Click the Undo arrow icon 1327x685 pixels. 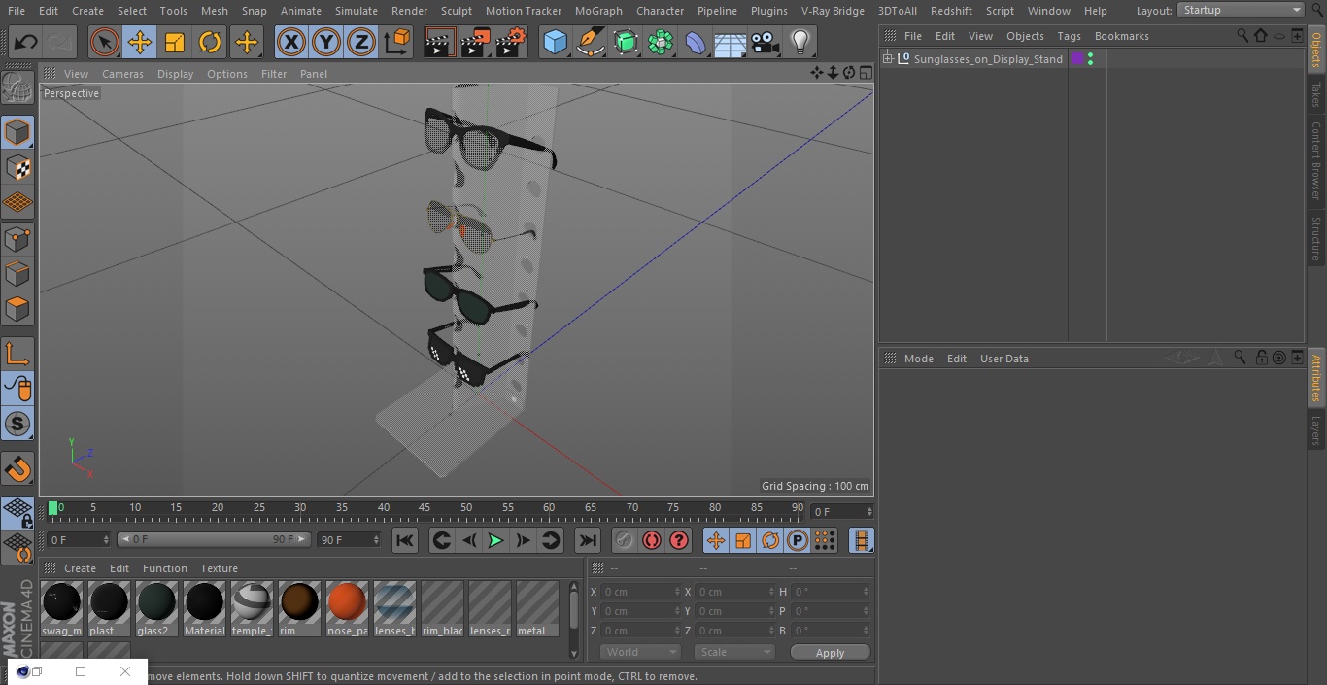[x=26, y=42]
